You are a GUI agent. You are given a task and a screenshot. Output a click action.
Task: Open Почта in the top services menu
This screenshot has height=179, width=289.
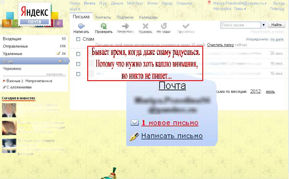click(x=90, y=3)
